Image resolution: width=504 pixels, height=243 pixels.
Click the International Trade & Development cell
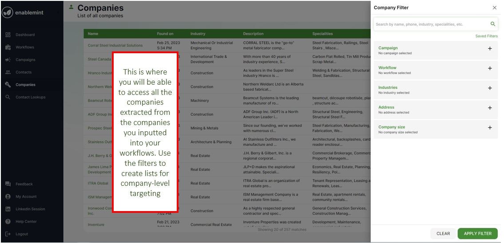pos(209,59)
